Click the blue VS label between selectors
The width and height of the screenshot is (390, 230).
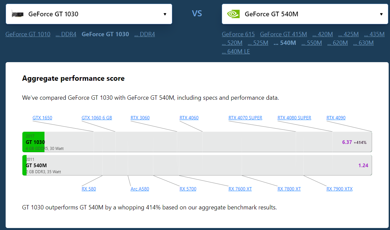pos(197,13)
